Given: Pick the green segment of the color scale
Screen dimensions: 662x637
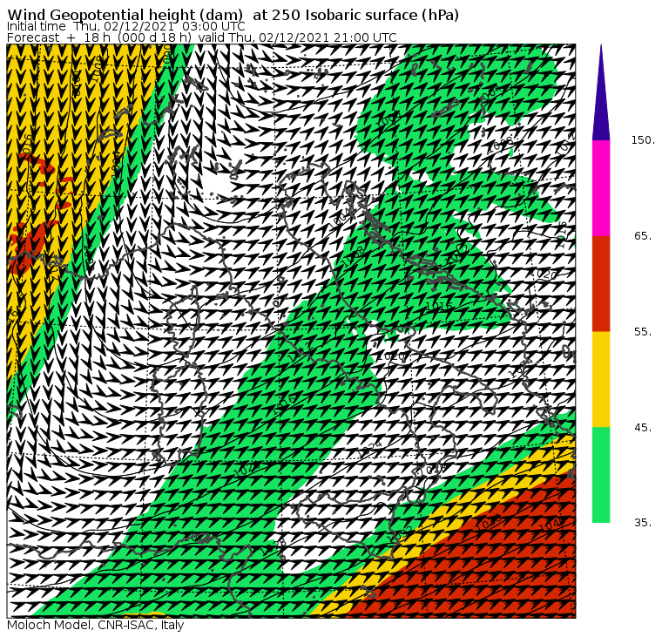Looking at the screenshot, I should coord(601,475).
